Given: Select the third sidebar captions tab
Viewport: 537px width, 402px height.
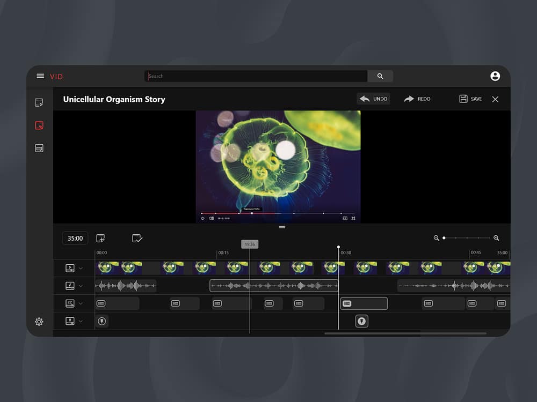Looking at the screenshot, I should [39, 148].
